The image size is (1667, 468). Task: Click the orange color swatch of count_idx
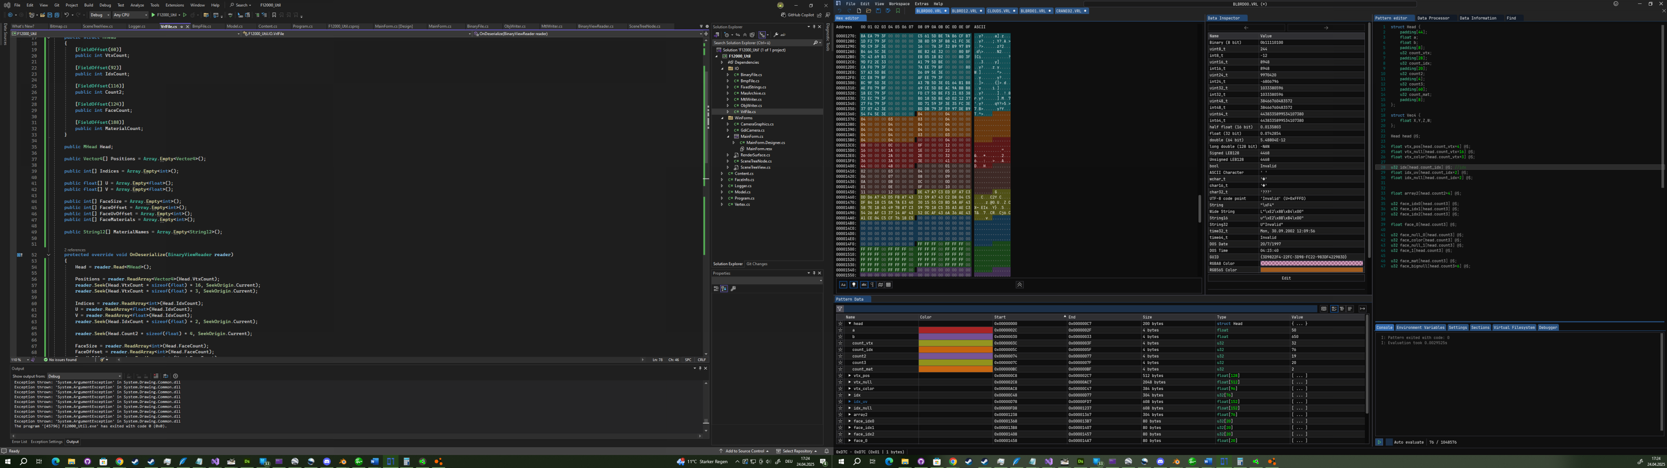(x=955, y=350)
